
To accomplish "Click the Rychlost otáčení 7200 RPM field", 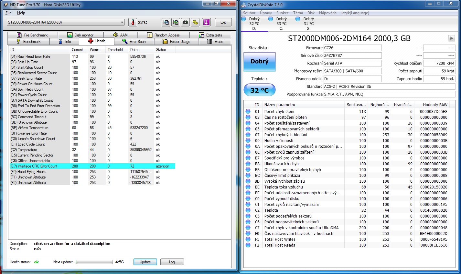I will [439, 63].
